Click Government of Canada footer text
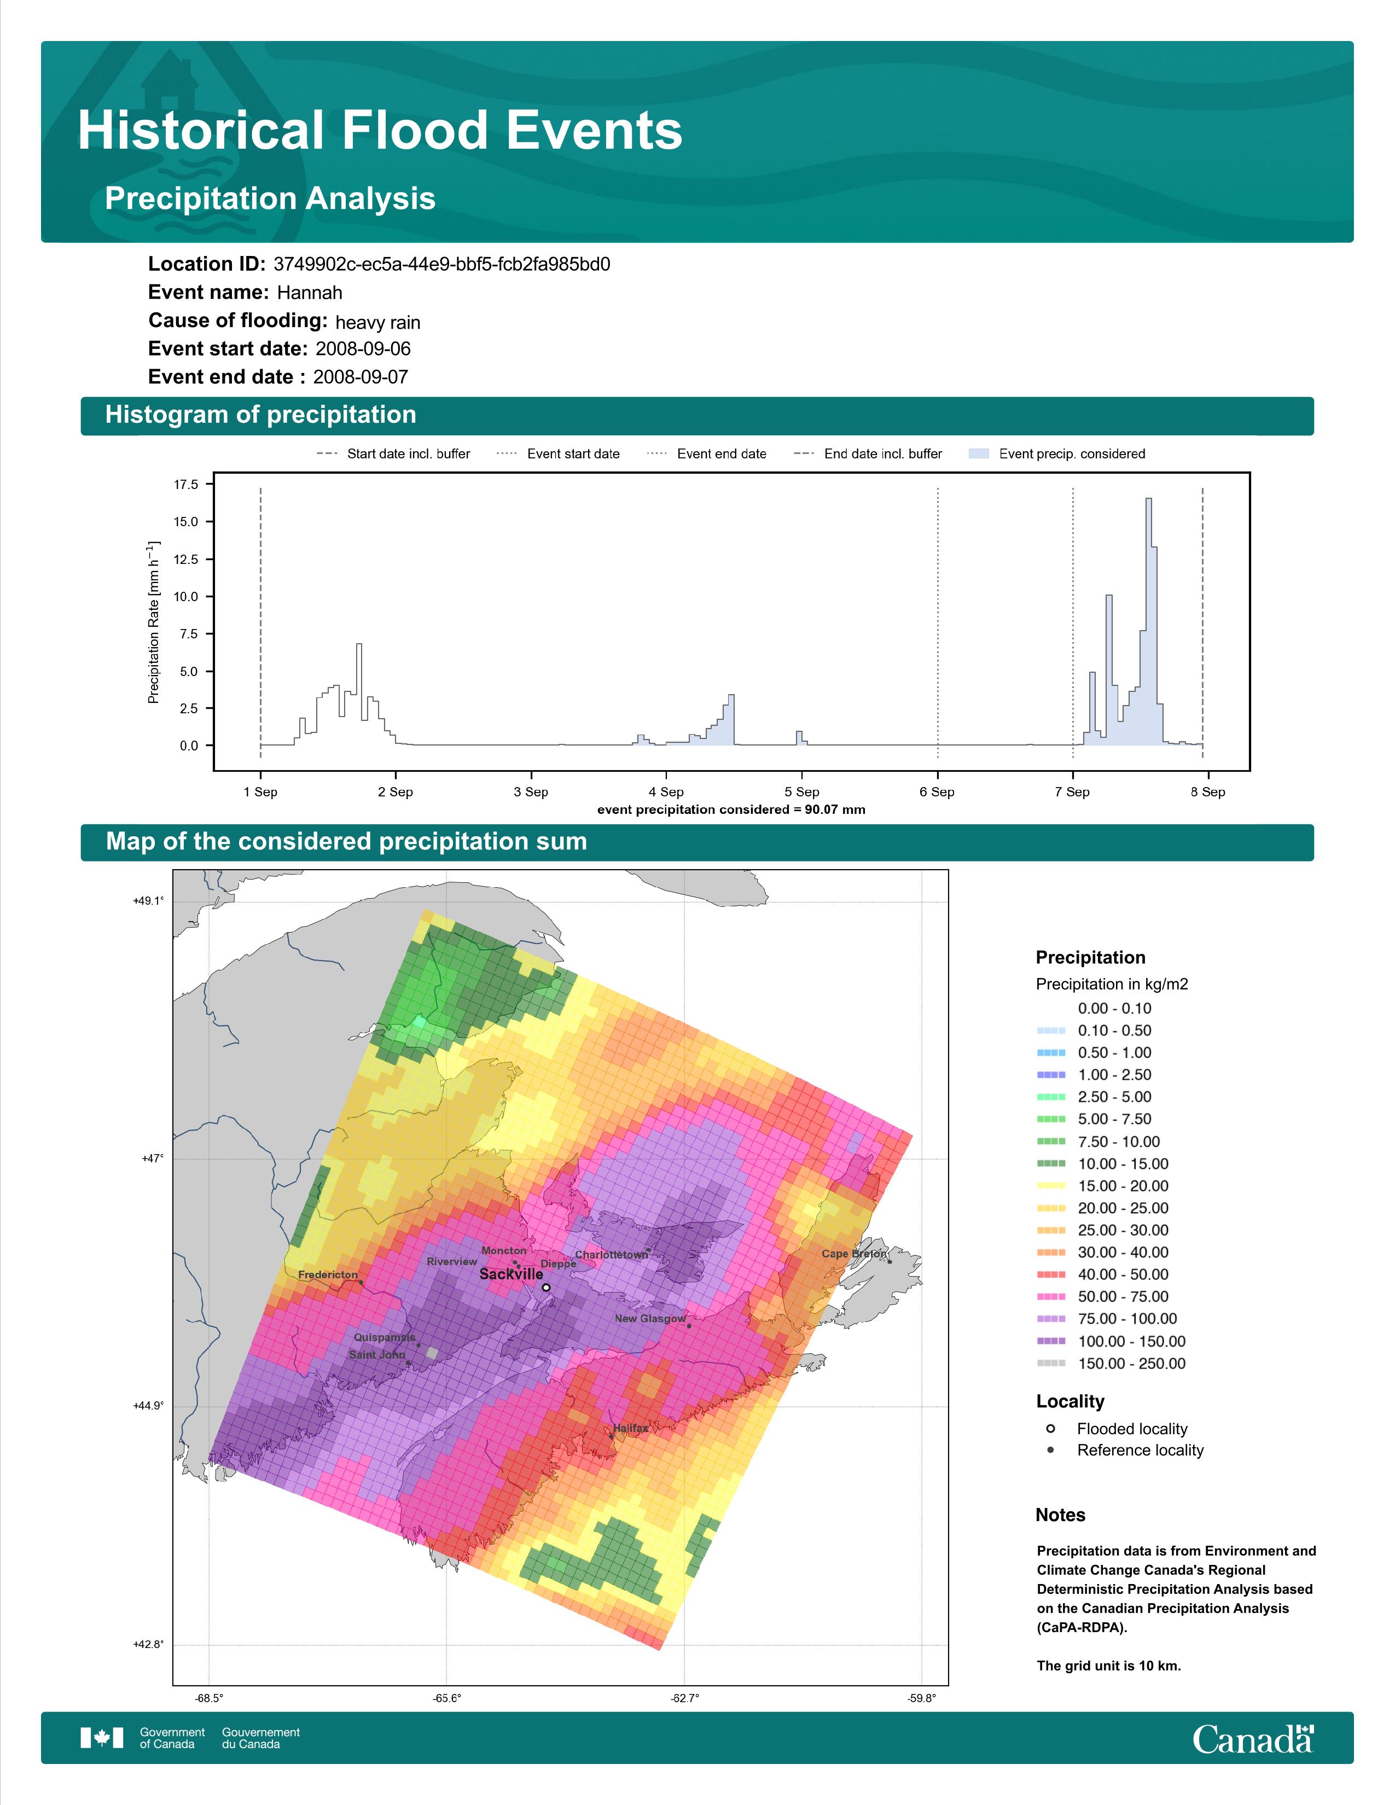 (172, 1738)
